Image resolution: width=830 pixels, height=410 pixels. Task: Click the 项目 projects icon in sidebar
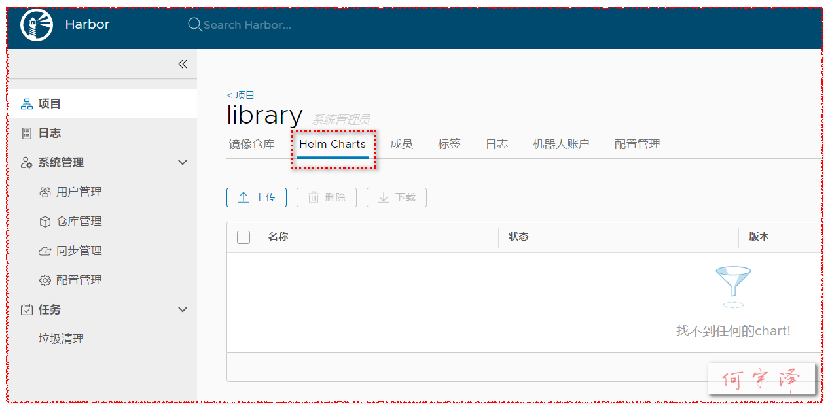27,104
